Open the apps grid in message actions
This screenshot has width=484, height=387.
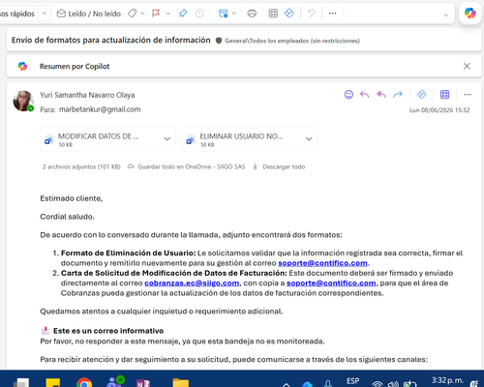[444, 95]
